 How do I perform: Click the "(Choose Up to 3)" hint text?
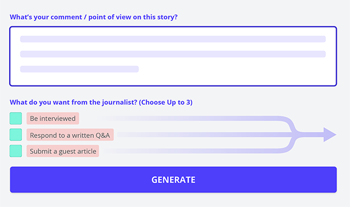[166, 102]
